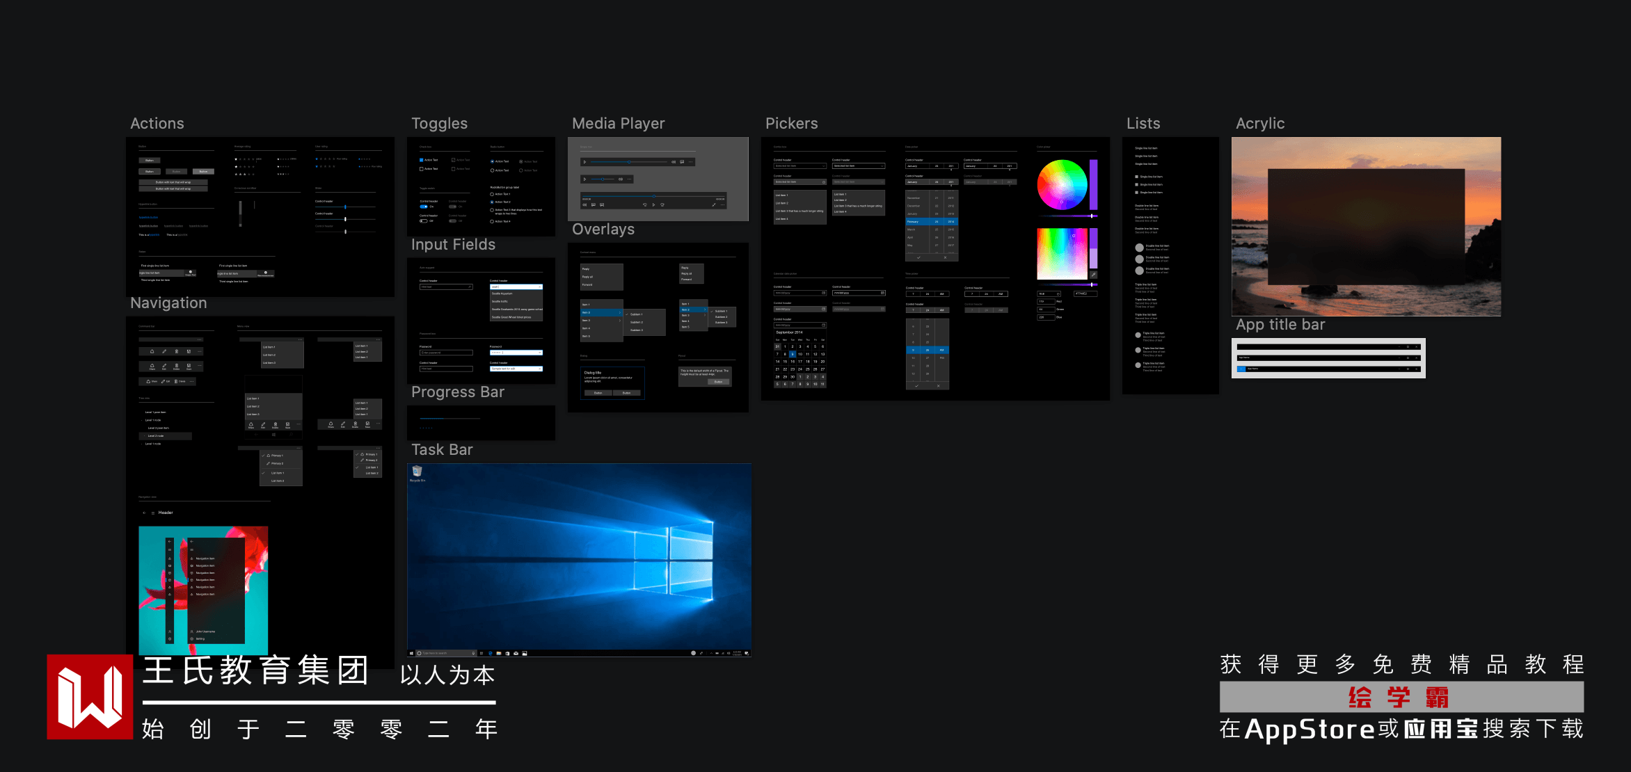The height and width of the screenshot is (772, 1631).
Task: Click the back arrow left of Header
Action: coord(145,513)
